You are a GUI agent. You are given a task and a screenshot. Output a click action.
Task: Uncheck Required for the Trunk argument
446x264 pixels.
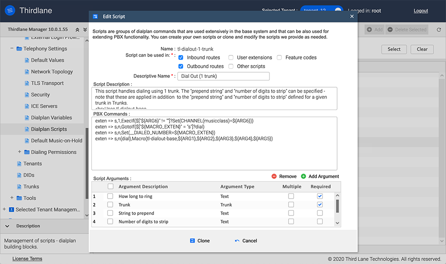click(x=320, y=205)
